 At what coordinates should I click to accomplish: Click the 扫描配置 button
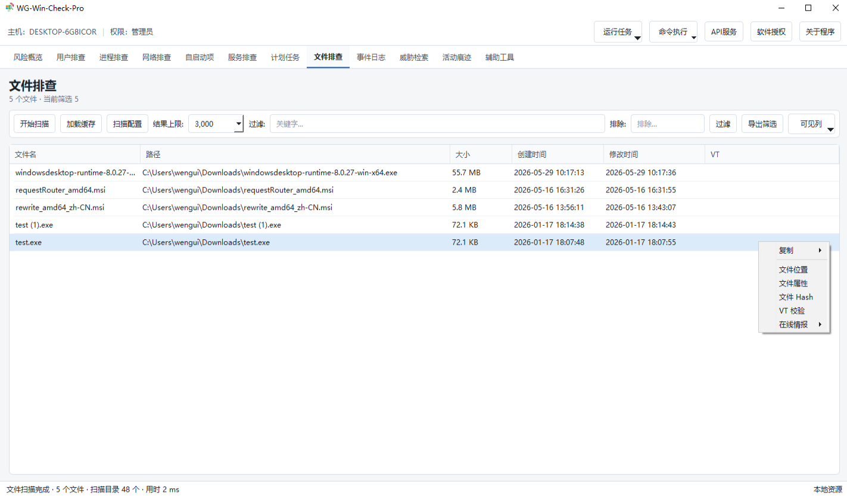point(127,124)
